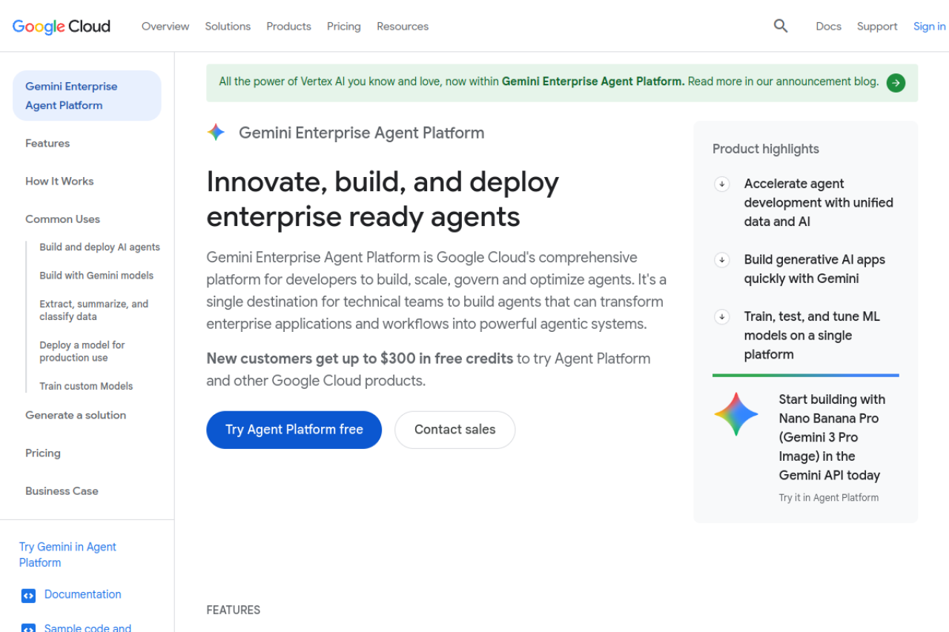Jump to Pricing in left sidebar
This screenshot has height=632, width=949.
(x=43, y=453)
